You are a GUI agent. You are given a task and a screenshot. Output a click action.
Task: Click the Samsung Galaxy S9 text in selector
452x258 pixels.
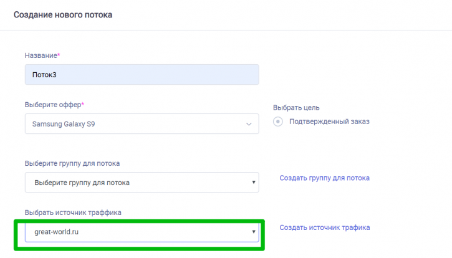tap(64, 124)
